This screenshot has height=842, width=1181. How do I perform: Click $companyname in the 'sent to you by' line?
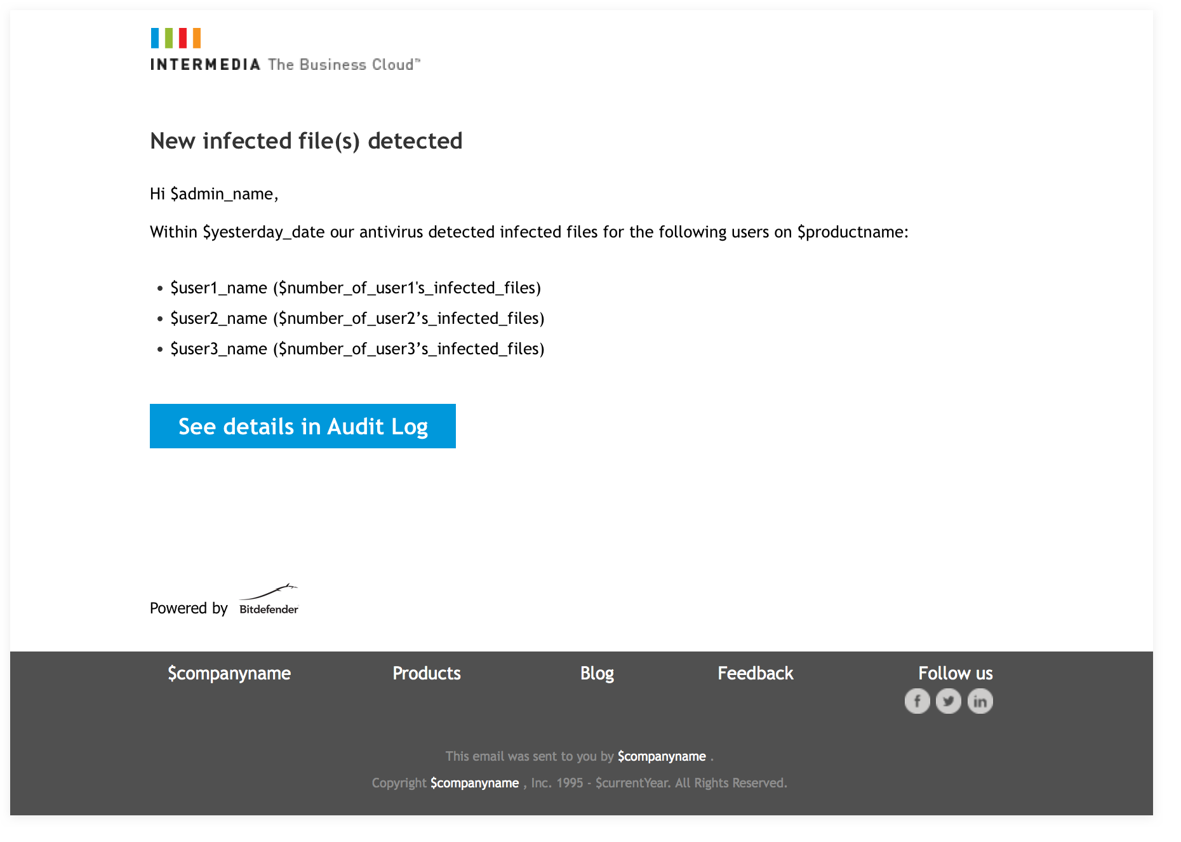pos(662,756)
